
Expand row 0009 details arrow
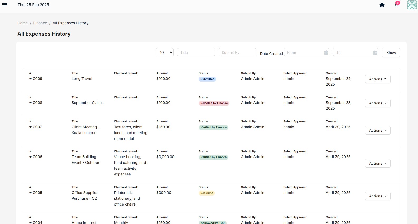[30, 79]
